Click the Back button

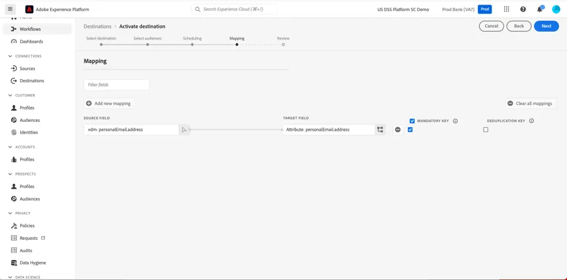519,26
